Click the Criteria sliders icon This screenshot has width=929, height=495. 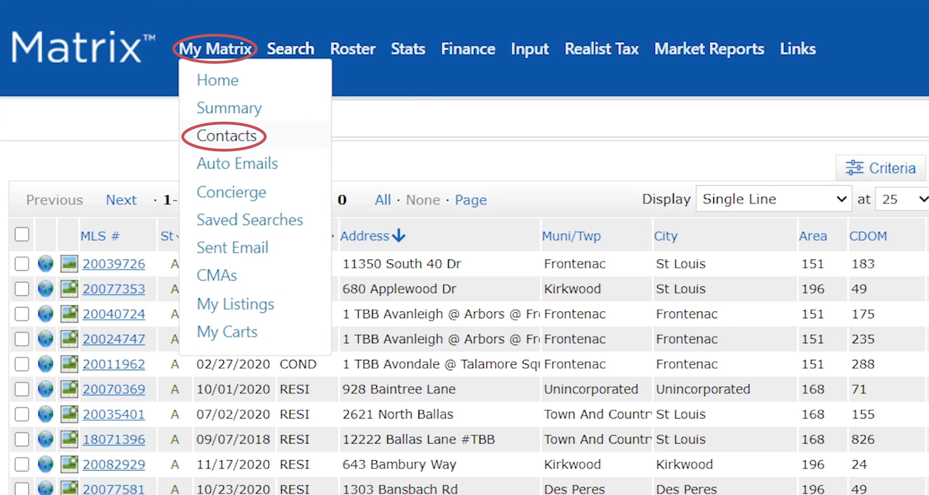click(x=854, y=168)
